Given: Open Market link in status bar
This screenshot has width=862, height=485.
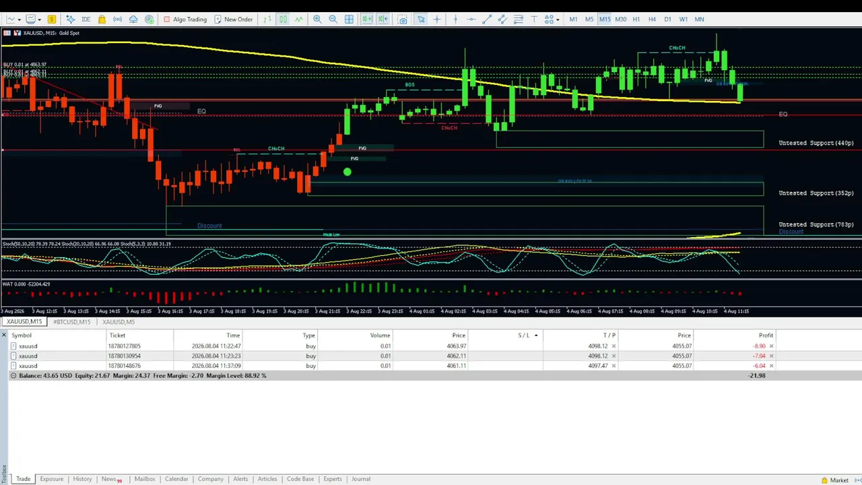Looking at the screenshot, I should coord(834,480).
